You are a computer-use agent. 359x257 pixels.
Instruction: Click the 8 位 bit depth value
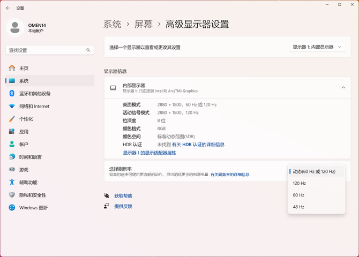click(x=161, y=120)
